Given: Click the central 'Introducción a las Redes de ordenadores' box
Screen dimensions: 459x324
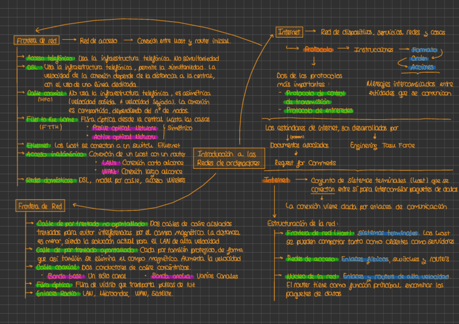Looking at the screenshot, I should (228, 158).
